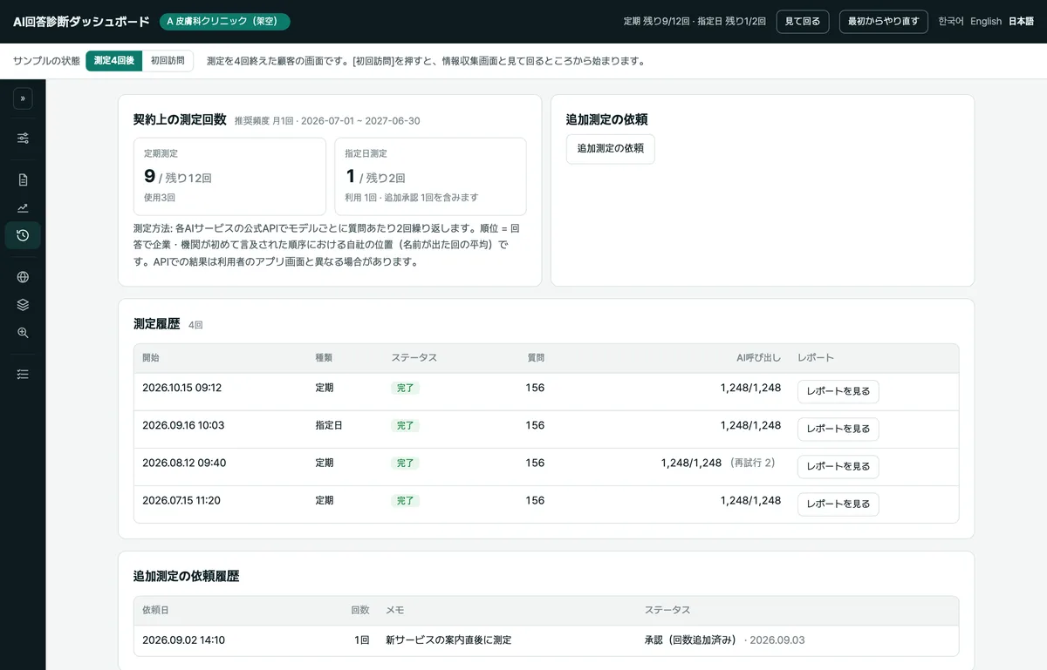Click the 開始 column header
This screenshot has height=670, width=1047.
[151, 358]
